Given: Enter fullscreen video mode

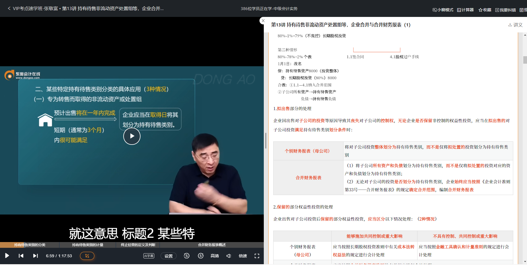Looking at the screenshot, I should click(x=257, y=256).
